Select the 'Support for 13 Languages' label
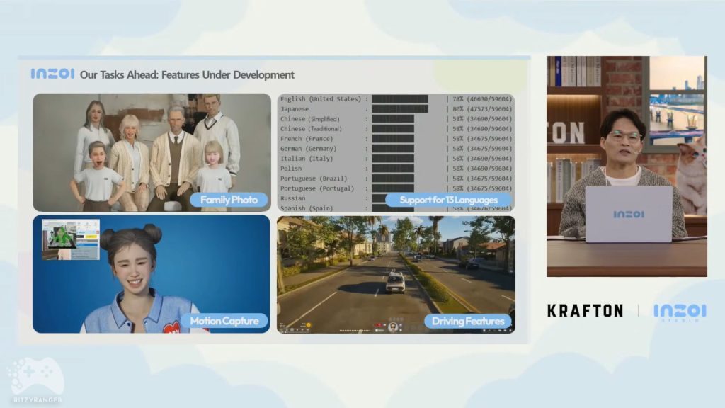Image resolution: width=725 pixels, height=408 pixels. (448, 200)
